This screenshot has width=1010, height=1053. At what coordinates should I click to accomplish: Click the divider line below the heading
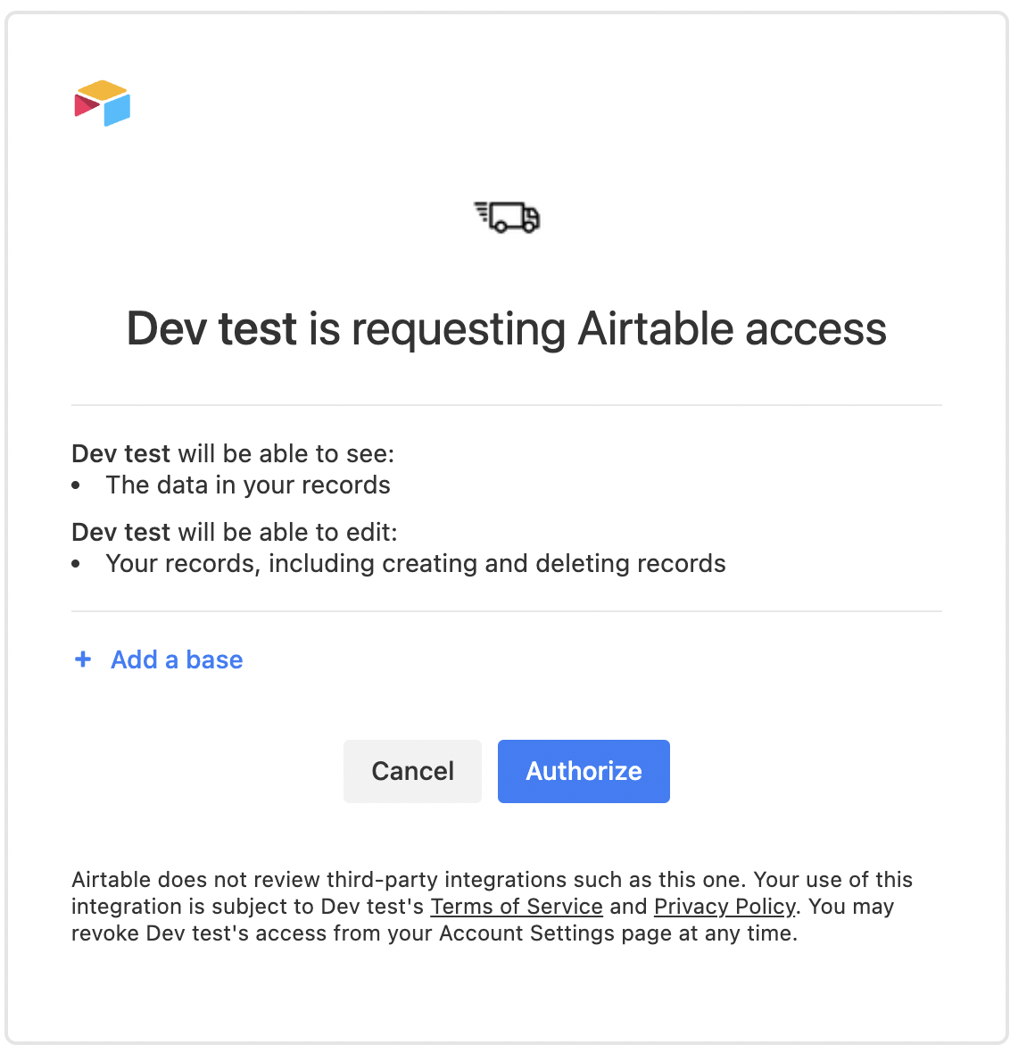tap(507, 405)
